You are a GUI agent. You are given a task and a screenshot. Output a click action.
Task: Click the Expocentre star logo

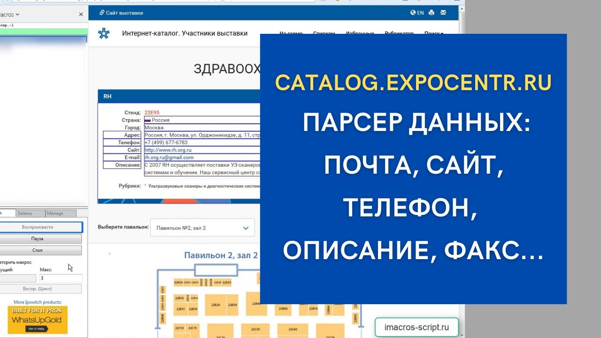click(103, 33)
